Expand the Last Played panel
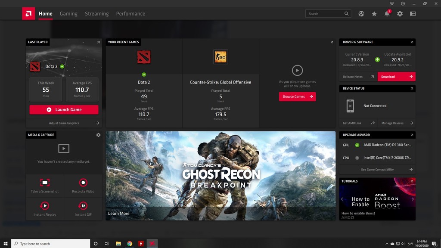 [x=98, y=42]
